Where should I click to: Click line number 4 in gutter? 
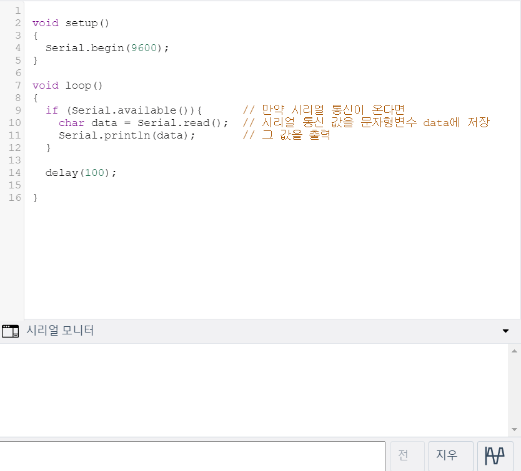click(18, 48)
